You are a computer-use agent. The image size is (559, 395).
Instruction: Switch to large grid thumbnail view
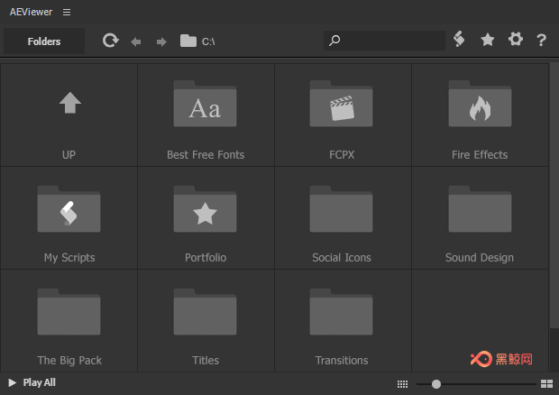click(546, 384)
